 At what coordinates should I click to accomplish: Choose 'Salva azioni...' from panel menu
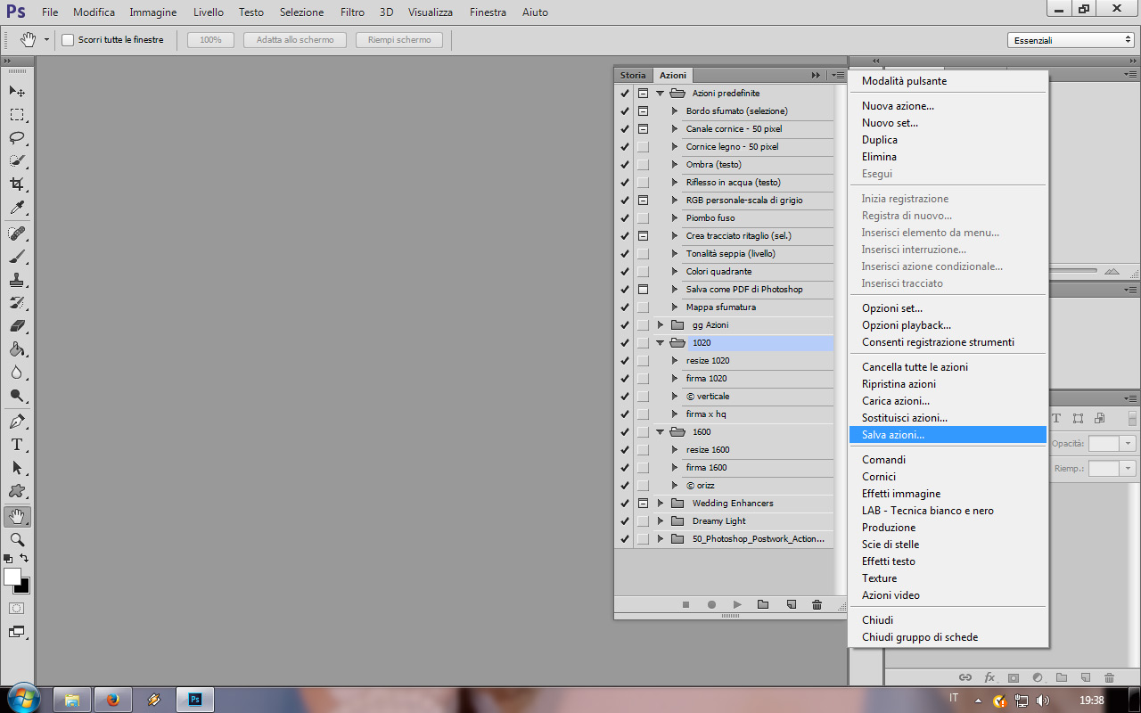948,435
